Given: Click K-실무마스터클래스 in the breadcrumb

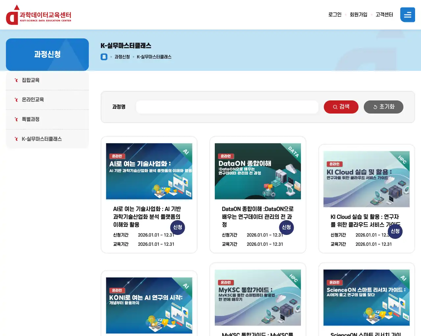Looking at the screenshot, I should click(154, 57).
